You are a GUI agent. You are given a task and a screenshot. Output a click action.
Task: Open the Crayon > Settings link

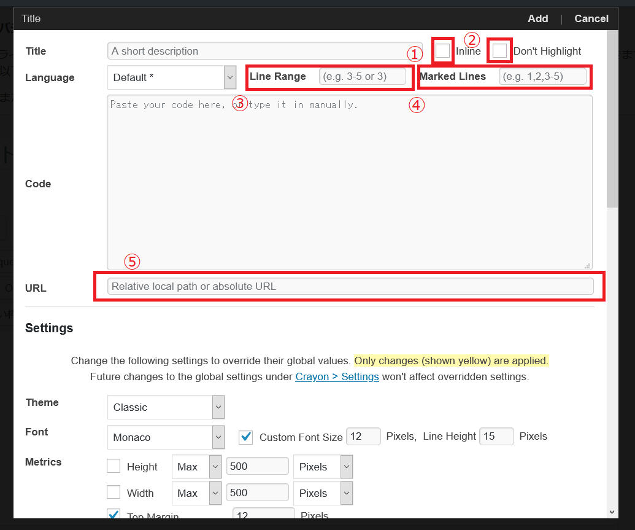point(337,376)
